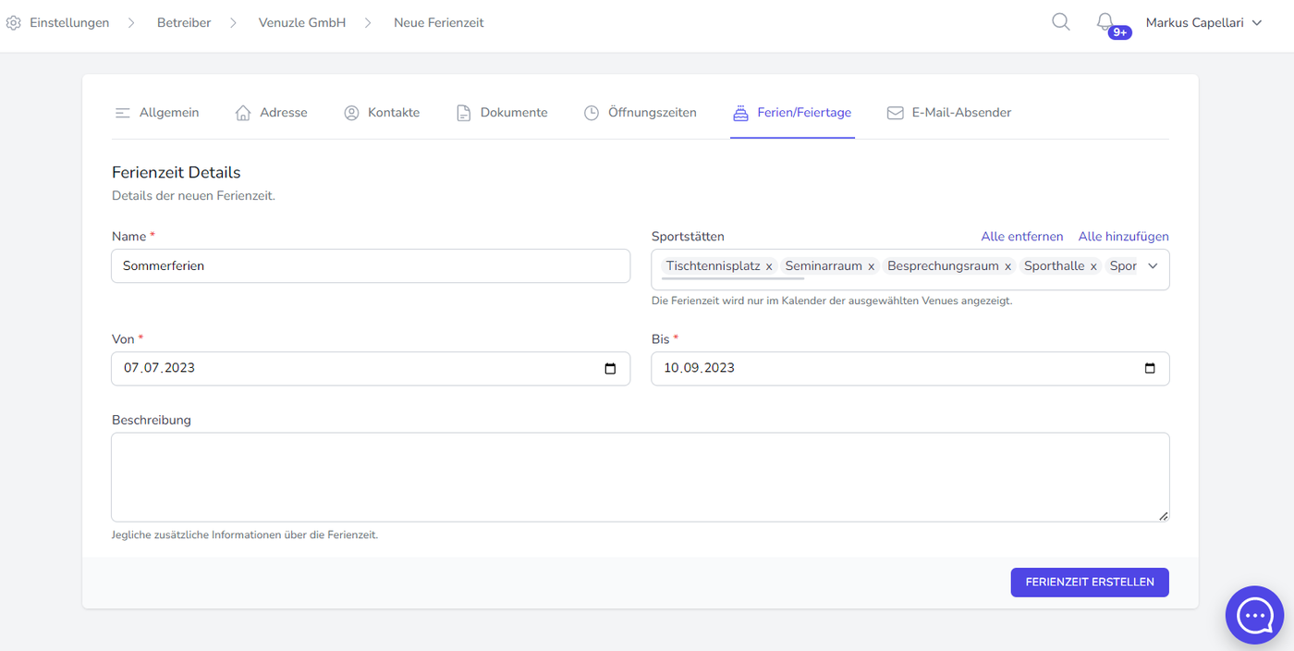This screenshot has height=651, width=1294.
Task: Open the chat support bubble
Action: 1255,615
